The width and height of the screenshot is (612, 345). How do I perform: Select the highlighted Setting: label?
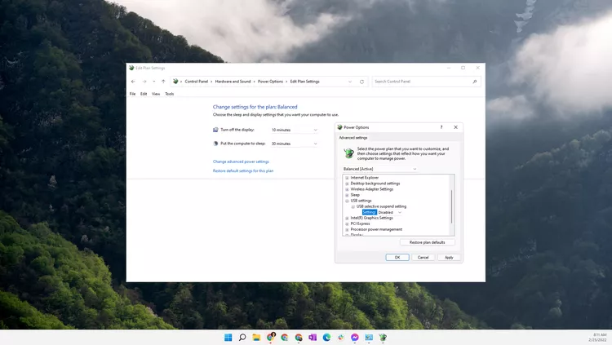(x=369, y=212)
